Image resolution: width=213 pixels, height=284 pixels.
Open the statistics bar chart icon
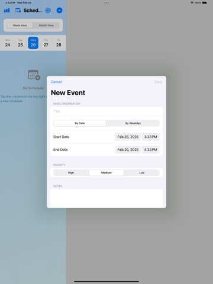click(7, 11)
